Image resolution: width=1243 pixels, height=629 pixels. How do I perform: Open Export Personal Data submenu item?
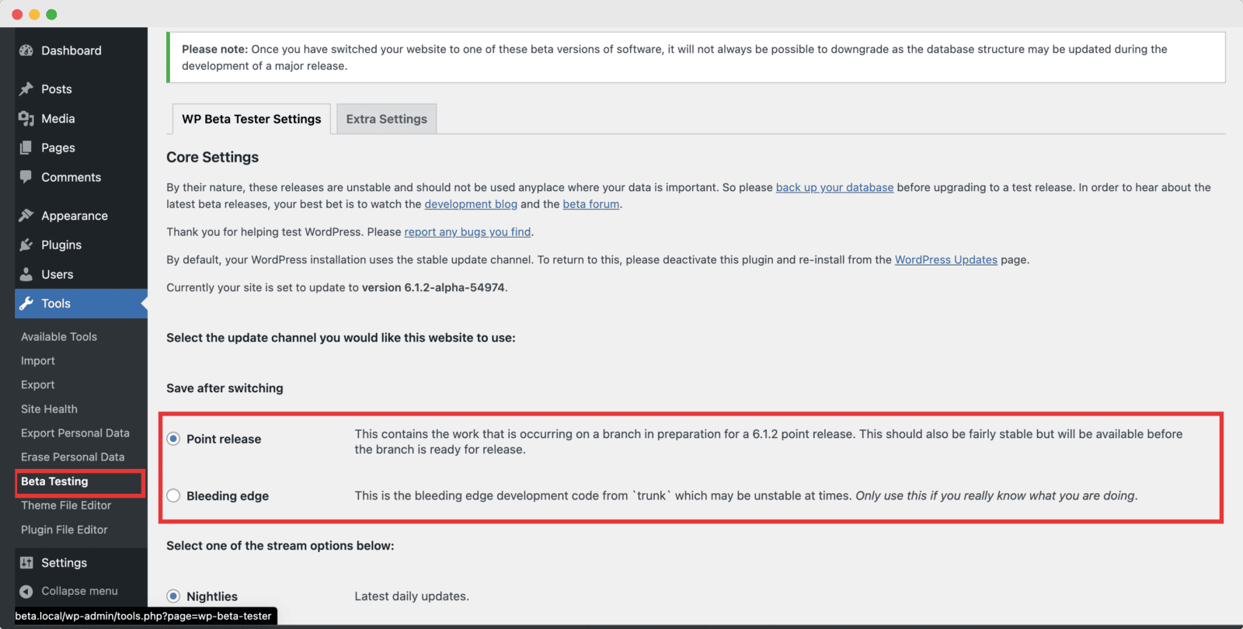[75, 433]
